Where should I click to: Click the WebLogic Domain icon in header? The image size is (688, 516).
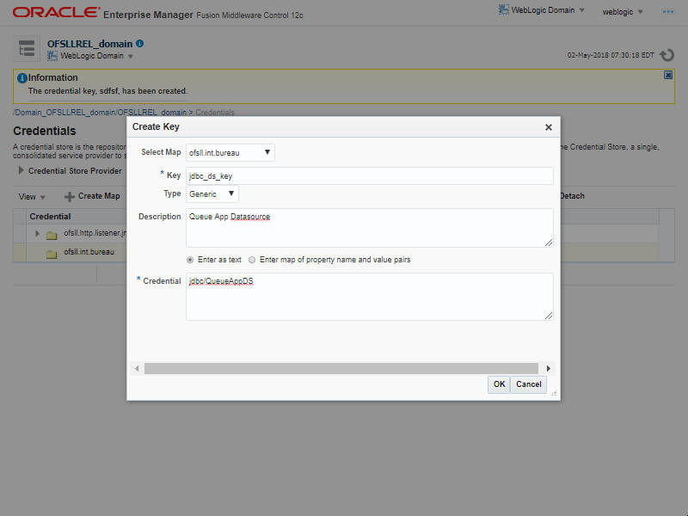coord(504,9)
